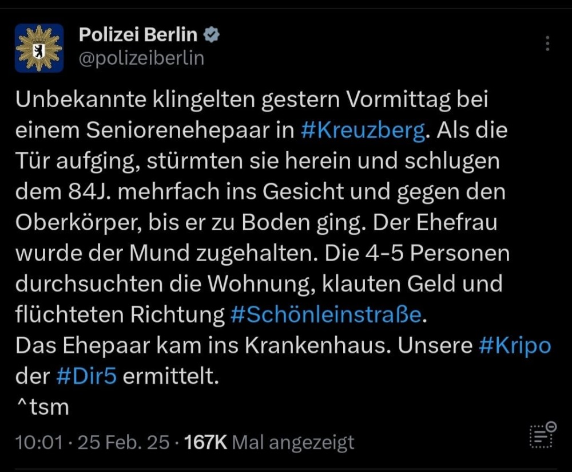Open the Polizei Berlin profile avatar
572x472 pixels.
[39, 48]
